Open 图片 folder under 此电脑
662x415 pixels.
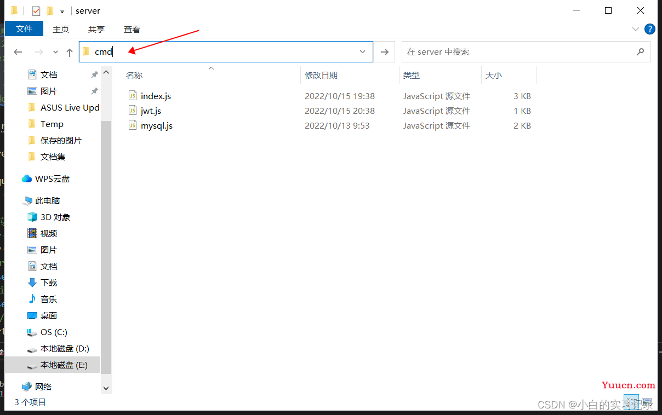coord(49,250)
